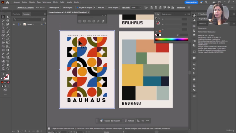
Task: Select the Zoom magnifier tool
Action: coord(8,68)
